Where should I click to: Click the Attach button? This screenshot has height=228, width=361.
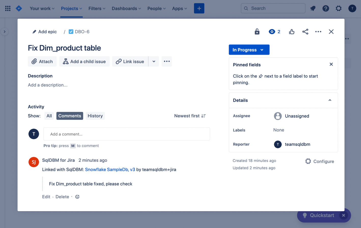(42, 62)
